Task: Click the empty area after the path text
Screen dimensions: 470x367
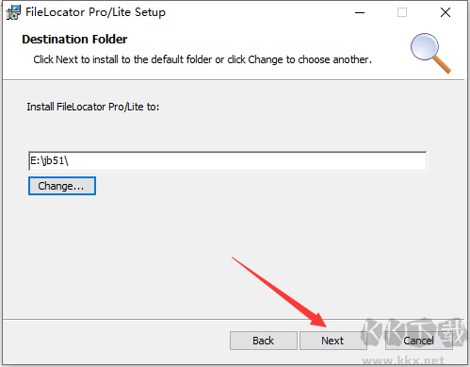Action: (247, 161)
